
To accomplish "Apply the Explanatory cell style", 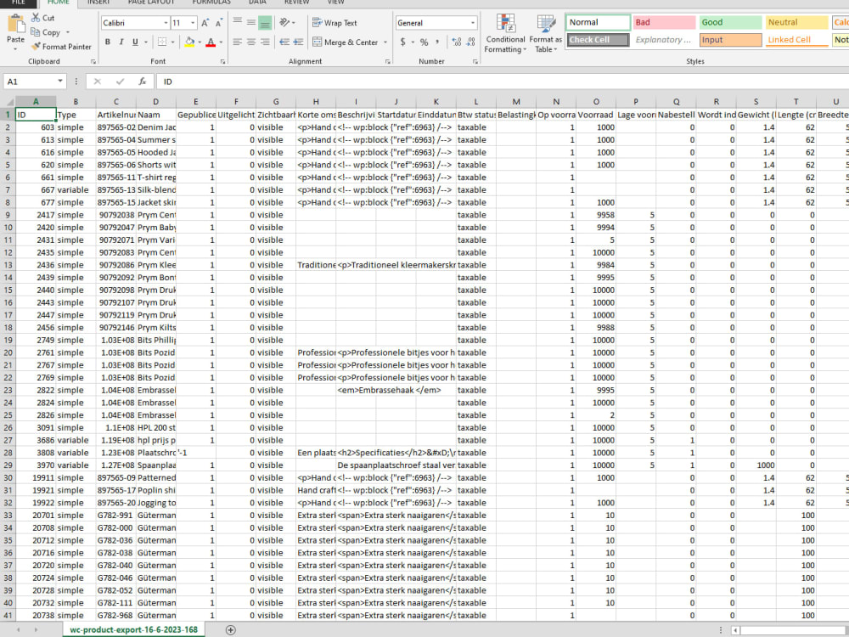I will coord(665,40).
